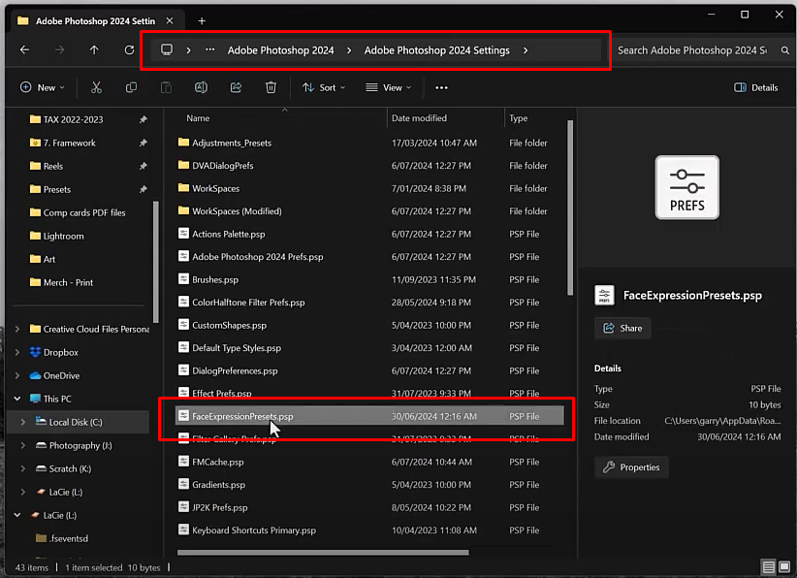Toggle the Details pane button
The width and height of the screenshot is (797, 578).
[x=756, y=87]
